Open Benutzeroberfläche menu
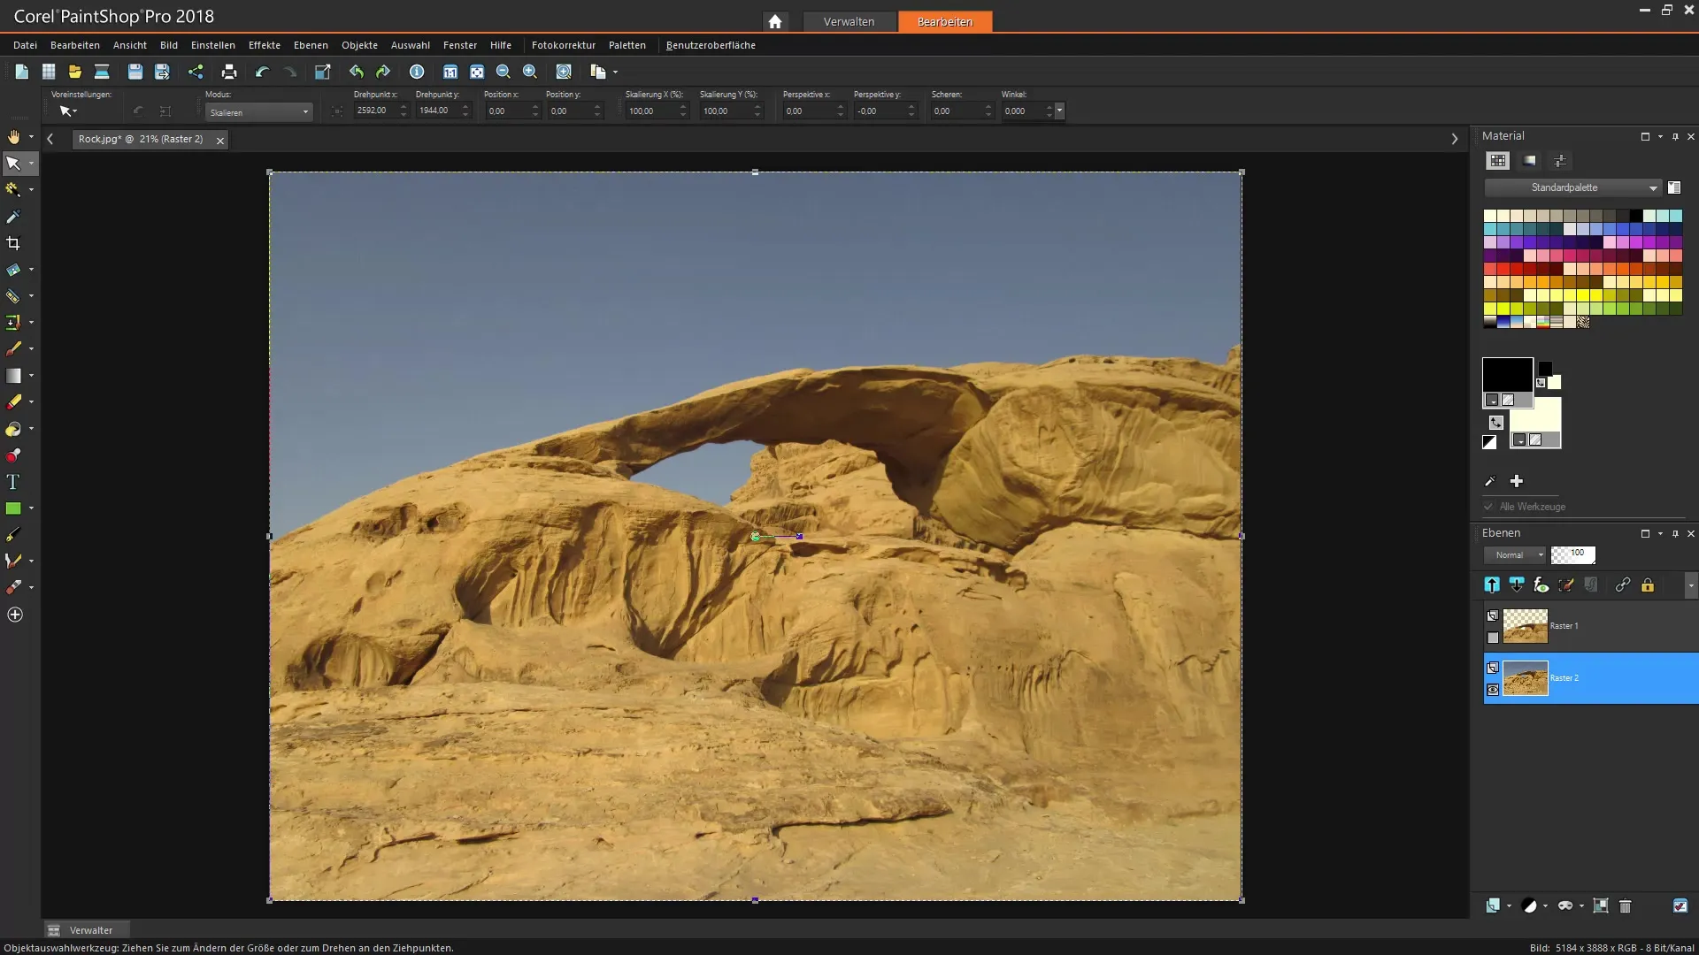This screenshot has width=1699, height=955. pyautogui.click(x=711, y=45)
